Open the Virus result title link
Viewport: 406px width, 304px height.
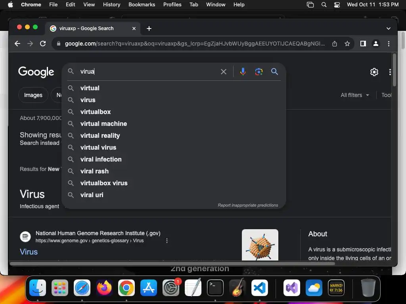[29, 252]
